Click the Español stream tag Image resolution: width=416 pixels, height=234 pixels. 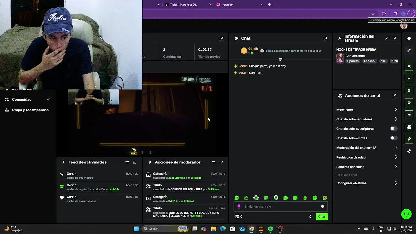click(370, 61)
